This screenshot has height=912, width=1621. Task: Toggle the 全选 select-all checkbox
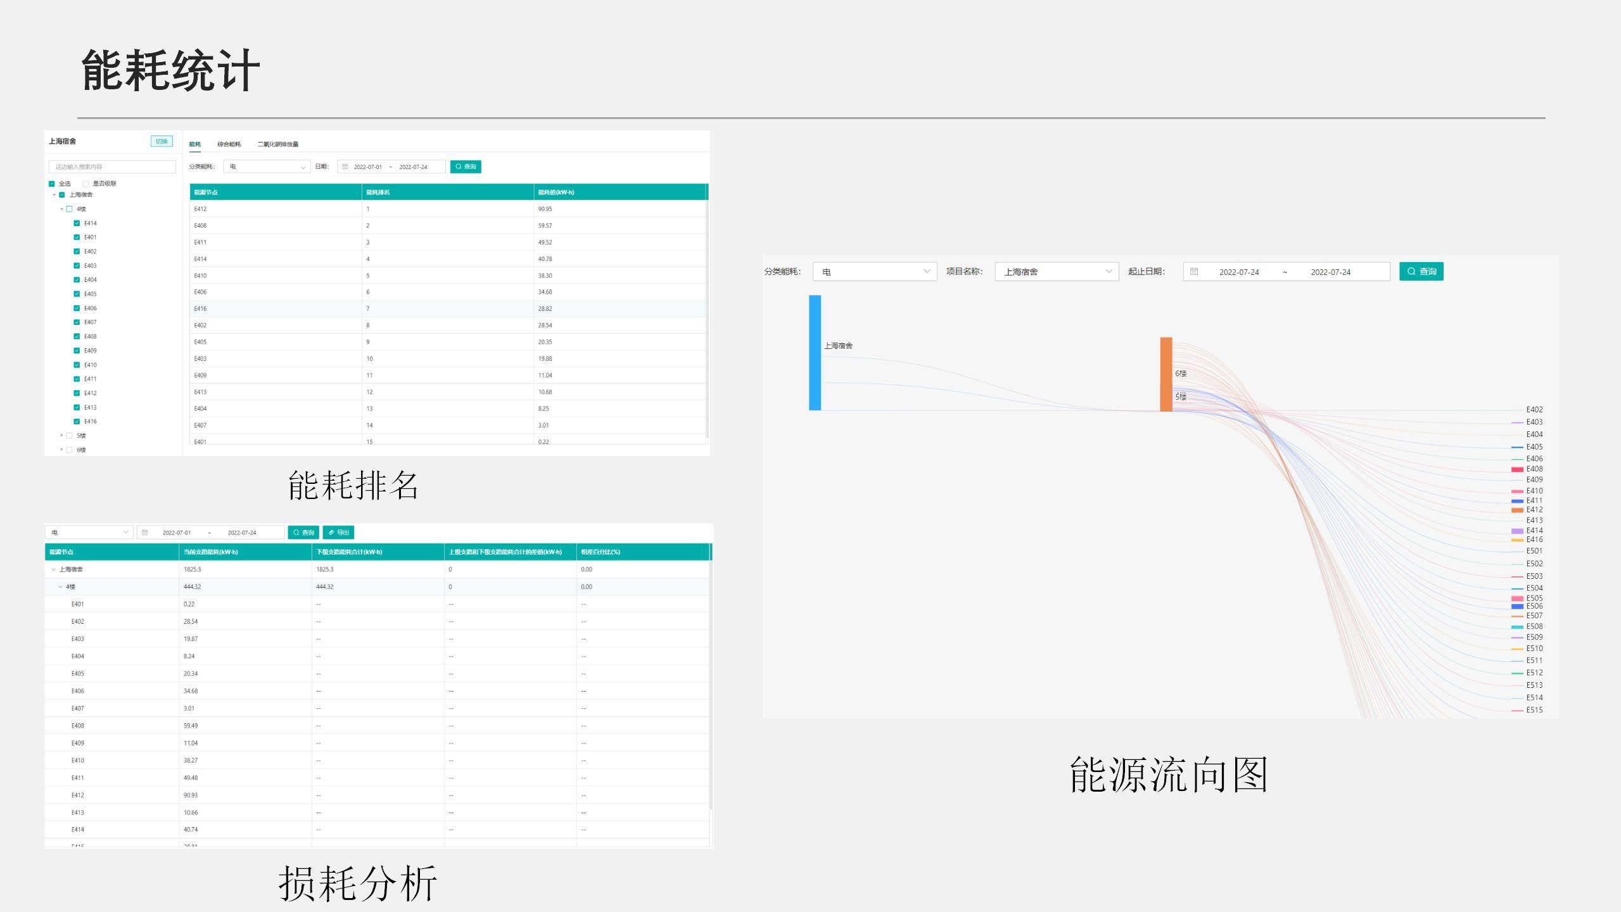pyautogui.click(x=52, y=184)
